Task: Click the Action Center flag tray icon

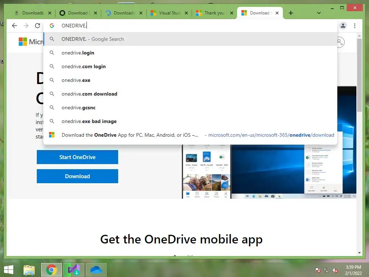Action: pyautogui.click(x=318, y=270)
